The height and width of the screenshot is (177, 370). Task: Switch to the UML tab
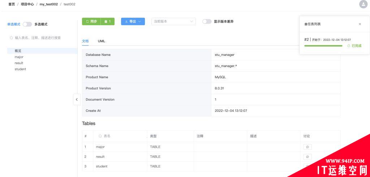tap(102, 41)
